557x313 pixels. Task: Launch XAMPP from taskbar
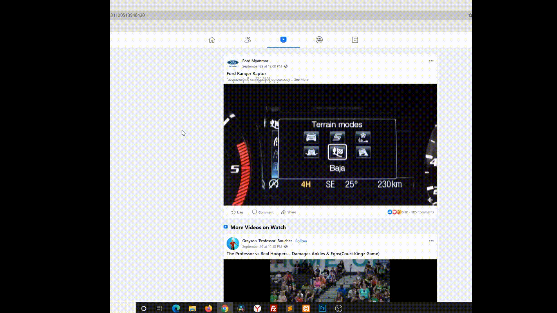click(306, 308)
